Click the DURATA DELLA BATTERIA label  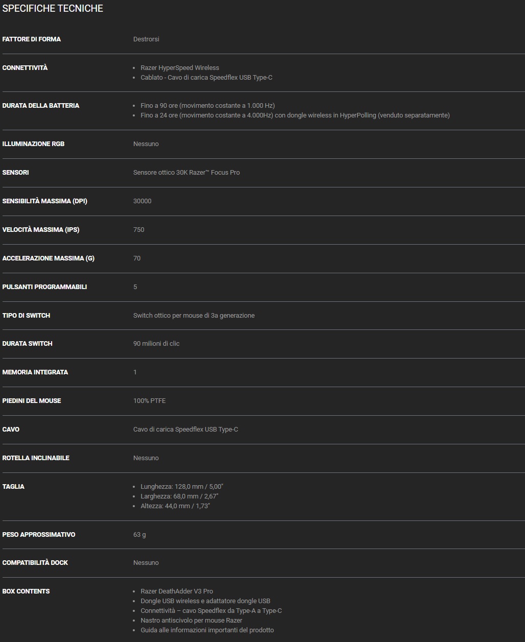click(41, 106)
